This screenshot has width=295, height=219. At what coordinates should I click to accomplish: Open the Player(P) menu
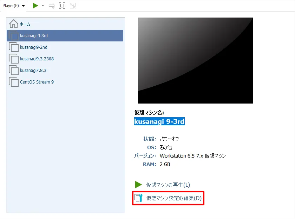(13, 6)
